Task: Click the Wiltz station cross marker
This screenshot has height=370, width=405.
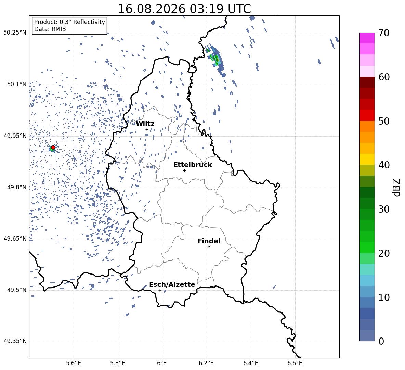Action: click(147, 129)
